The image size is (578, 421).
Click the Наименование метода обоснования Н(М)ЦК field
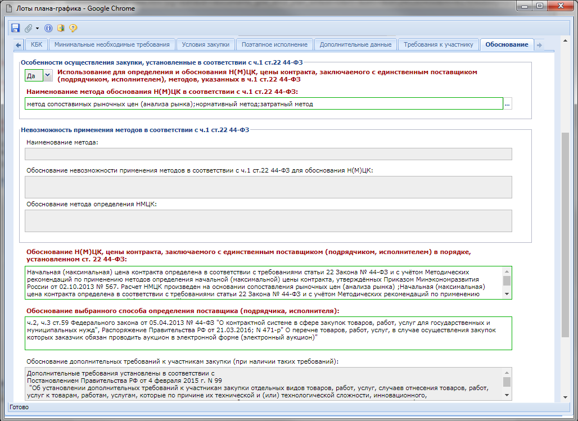coord(263,104)
